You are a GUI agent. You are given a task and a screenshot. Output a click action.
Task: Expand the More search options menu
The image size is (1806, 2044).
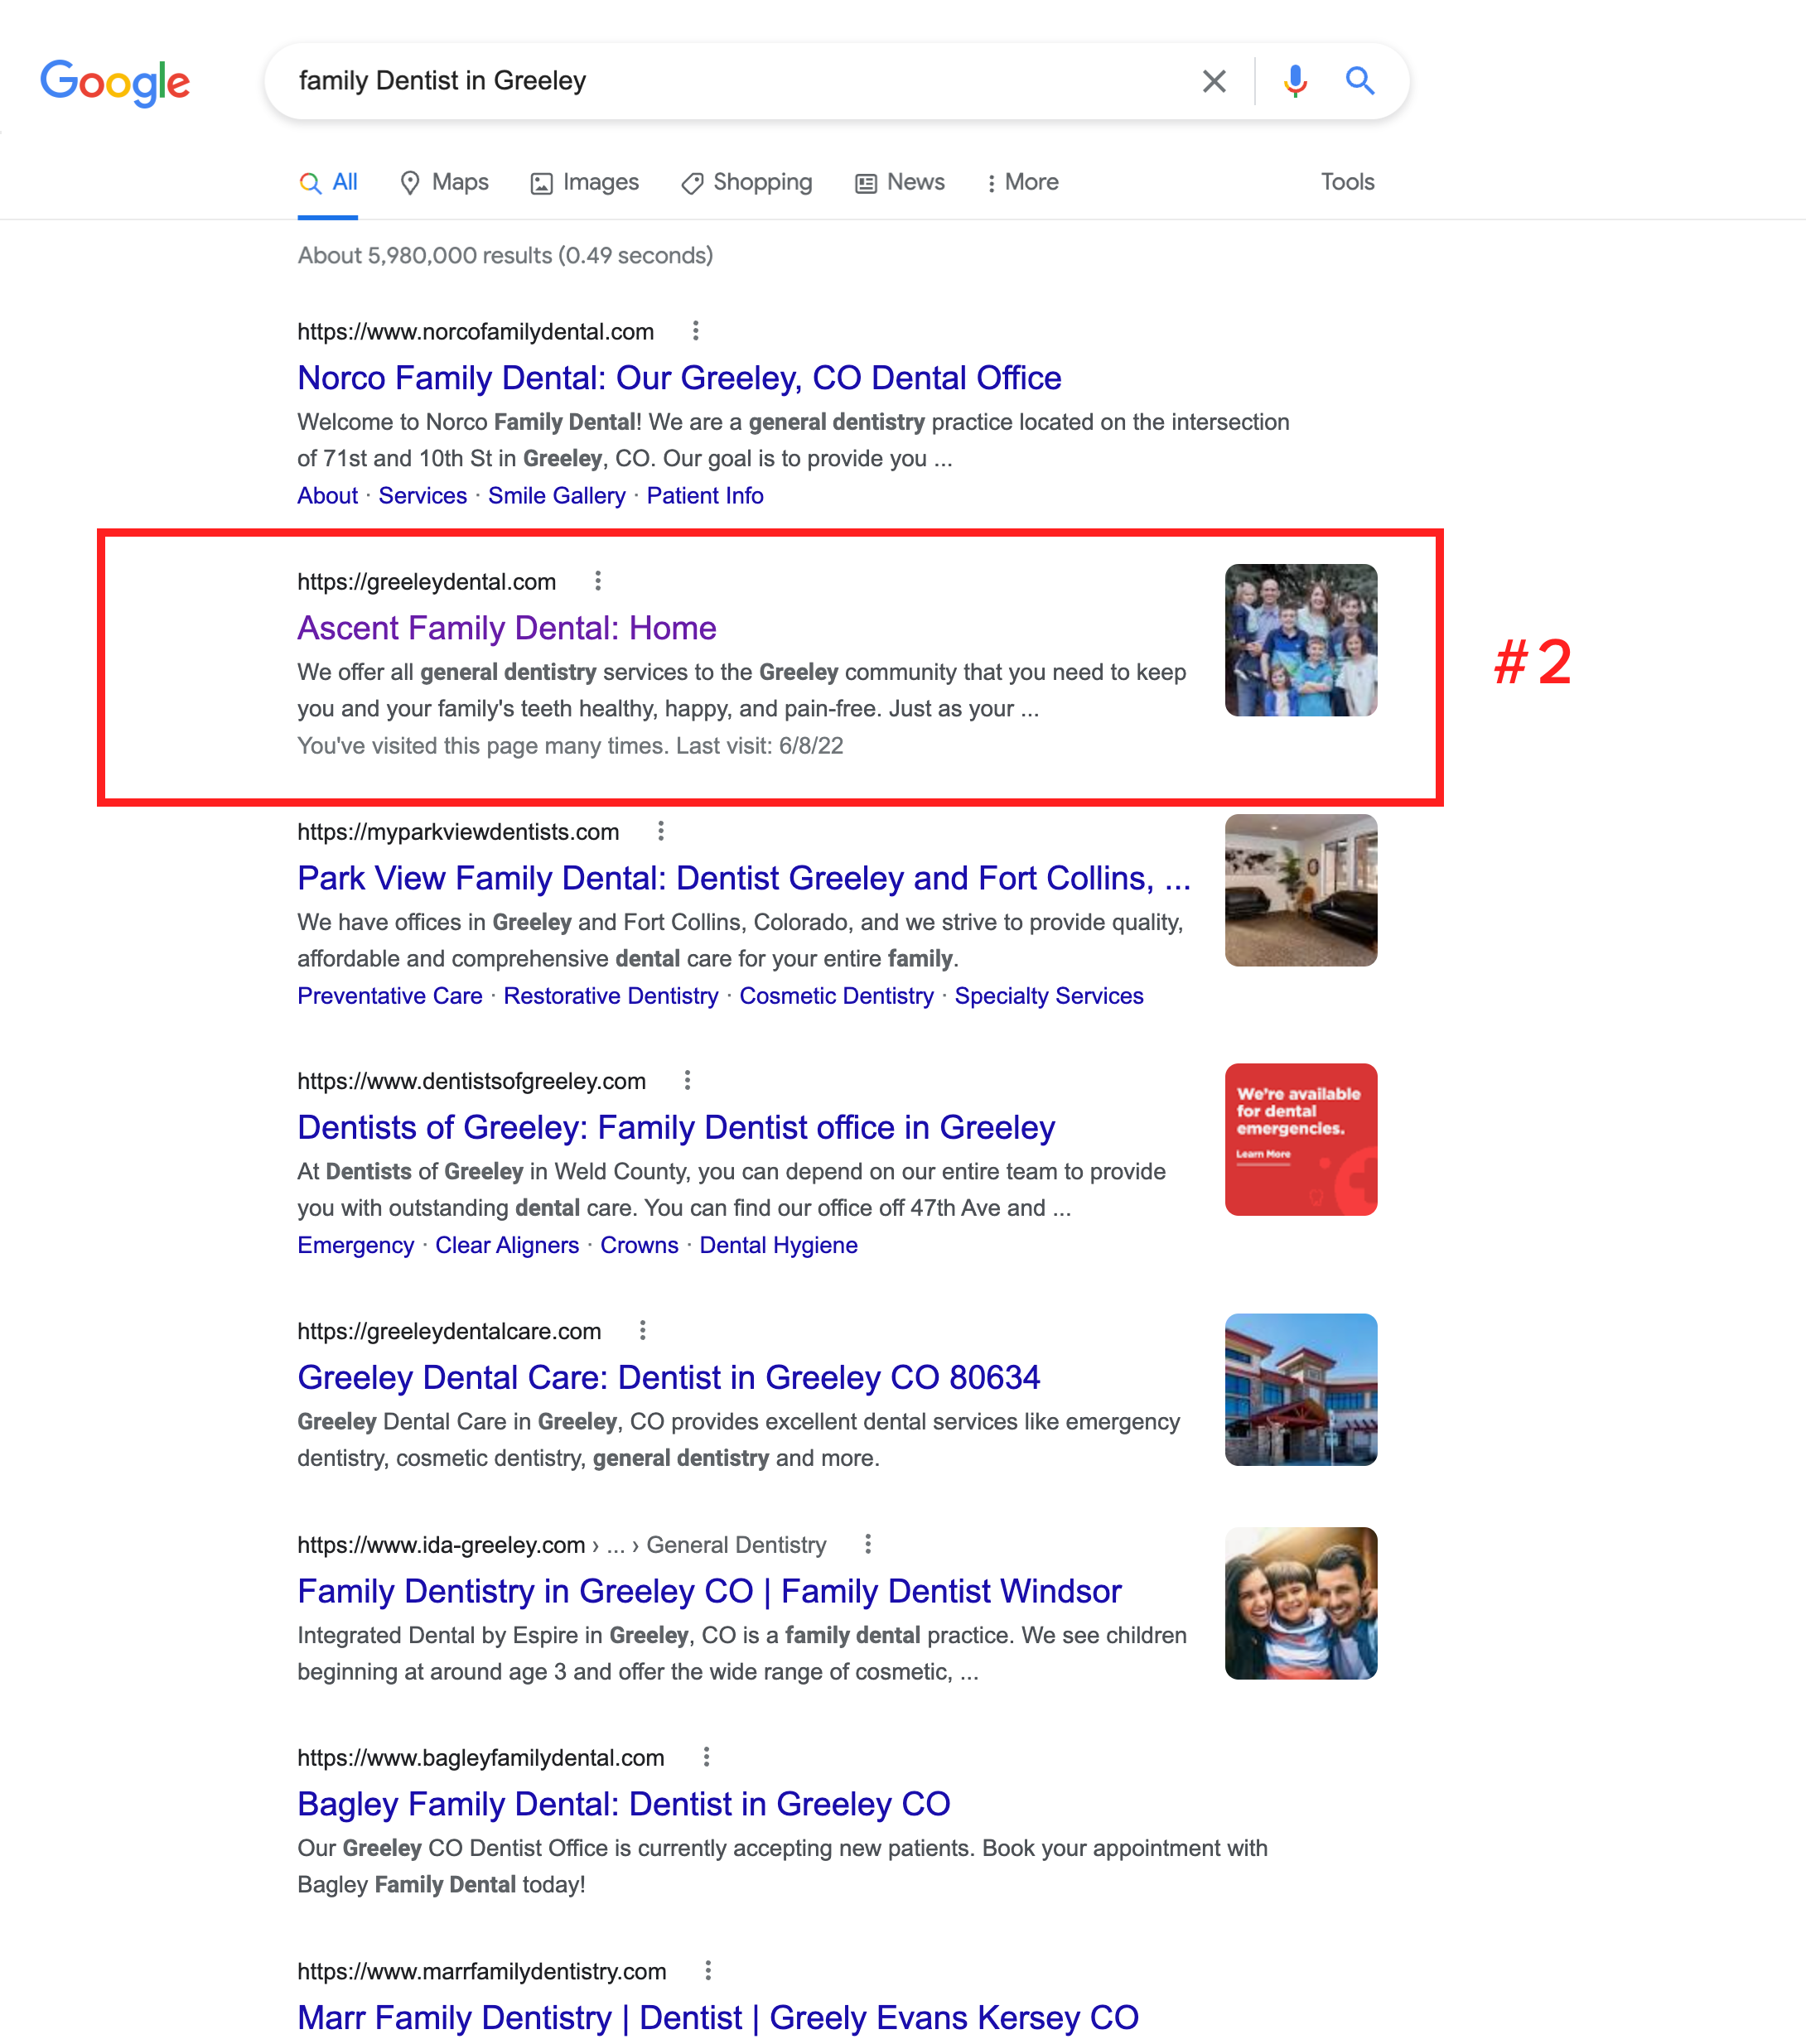click(1022, 182)
